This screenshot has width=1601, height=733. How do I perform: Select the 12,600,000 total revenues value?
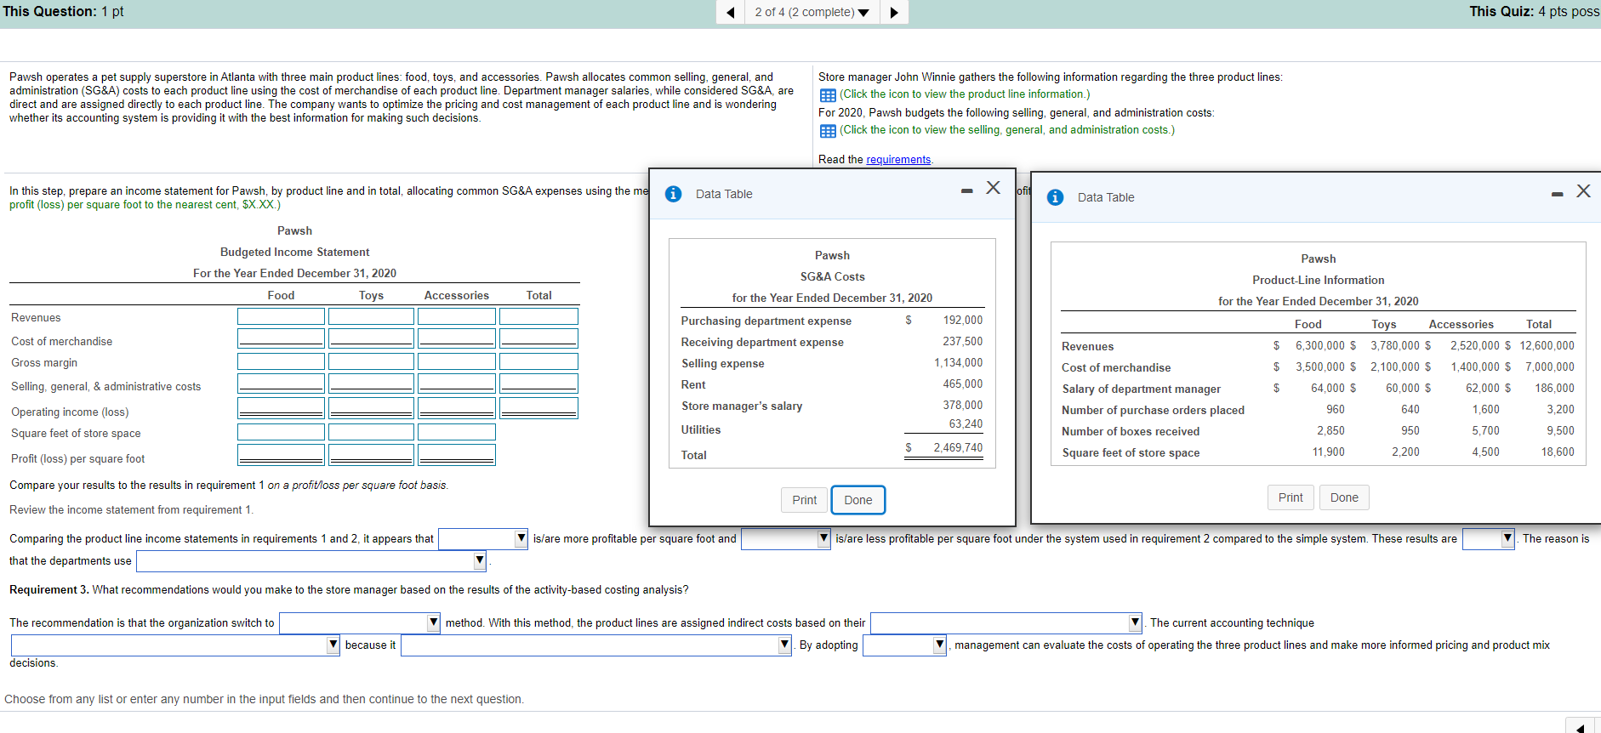point(1547,345)
